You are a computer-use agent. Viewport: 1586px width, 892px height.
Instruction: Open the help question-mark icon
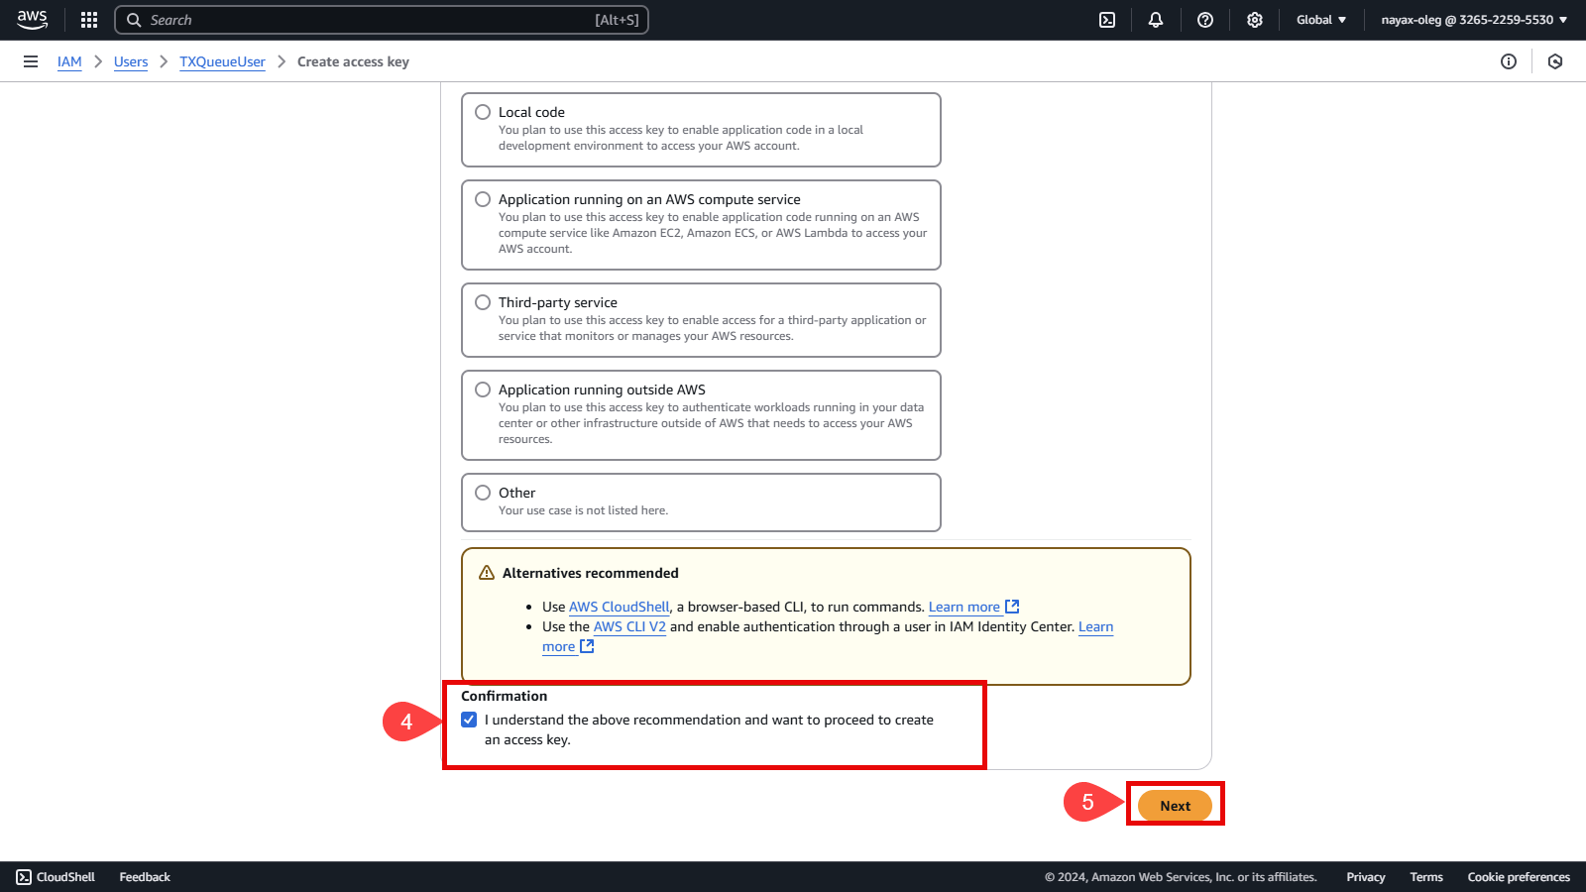point(1205,20)
